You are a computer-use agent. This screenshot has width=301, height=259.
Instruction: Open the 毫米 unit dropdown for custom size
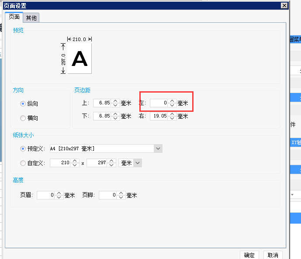click(x=138, y=163)
